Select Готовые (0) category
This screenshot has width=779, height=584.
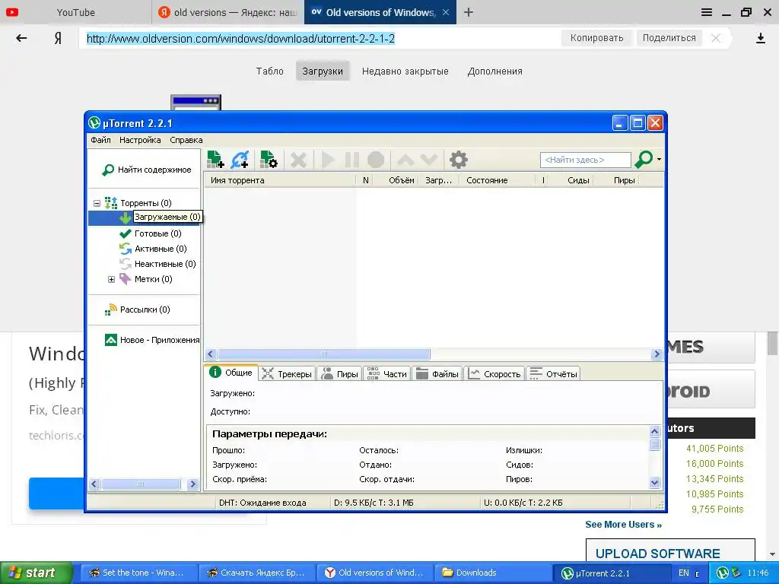(x=151, y=233)
